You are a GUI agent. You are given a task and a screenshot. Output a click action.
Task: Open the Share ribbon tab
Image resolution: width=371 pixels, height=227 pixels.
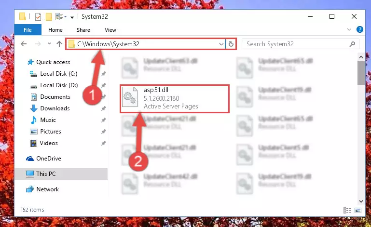tap(83, 30)
